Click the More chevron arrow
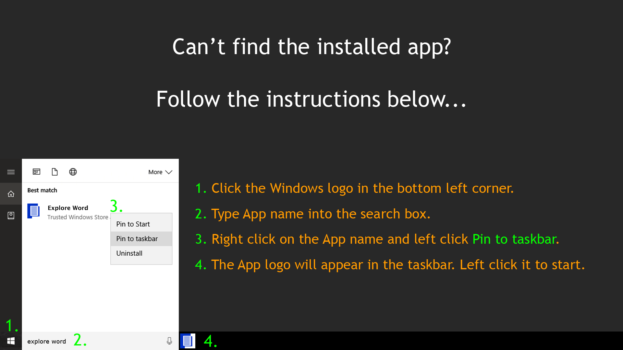The height and width of the screenshot is (350, 623). 169,172
